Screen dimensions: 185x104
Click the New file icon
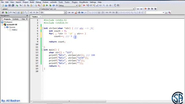tap(3, 5)
